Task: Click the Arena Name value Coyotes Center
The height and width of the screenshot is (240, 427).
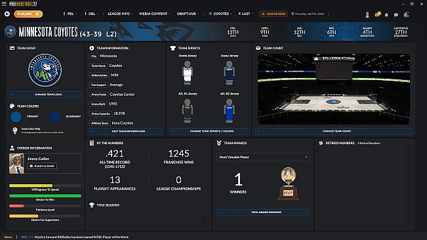Action: pyautogui.click(x=122, y=94)
